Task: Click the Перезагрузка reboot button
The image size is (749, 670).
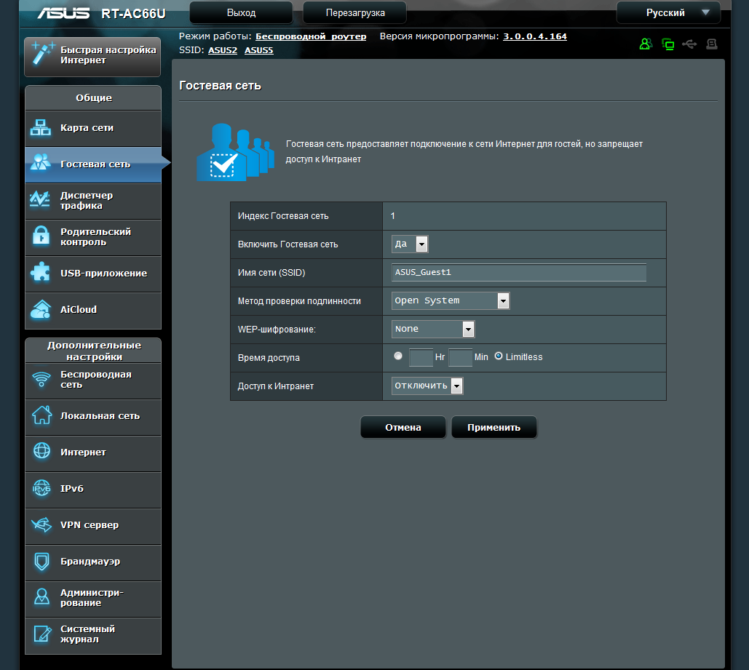Action: pos(355,13)
